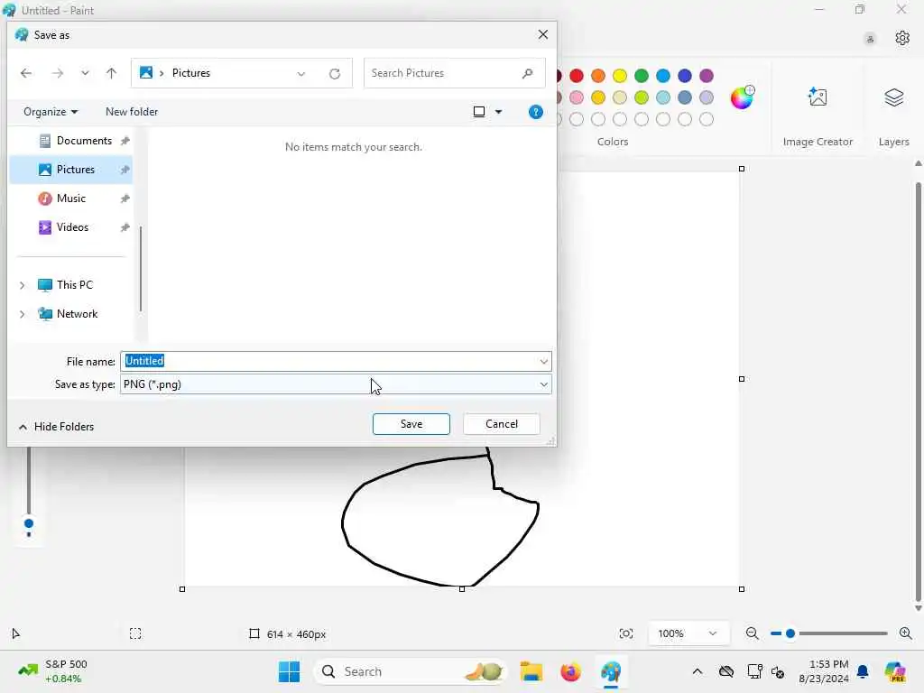Open the dialog Help icon

click(x=536, y=112)
